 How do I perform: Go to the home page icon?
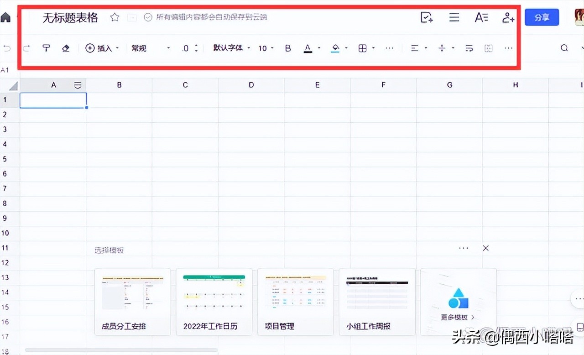pyautogui.click(x=5, y=17)
